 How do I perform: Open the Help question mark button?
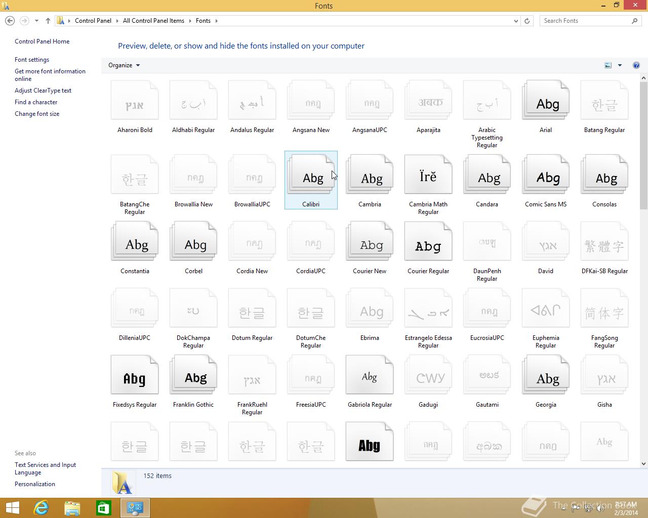pyautogui.click(x=636, y=65)
